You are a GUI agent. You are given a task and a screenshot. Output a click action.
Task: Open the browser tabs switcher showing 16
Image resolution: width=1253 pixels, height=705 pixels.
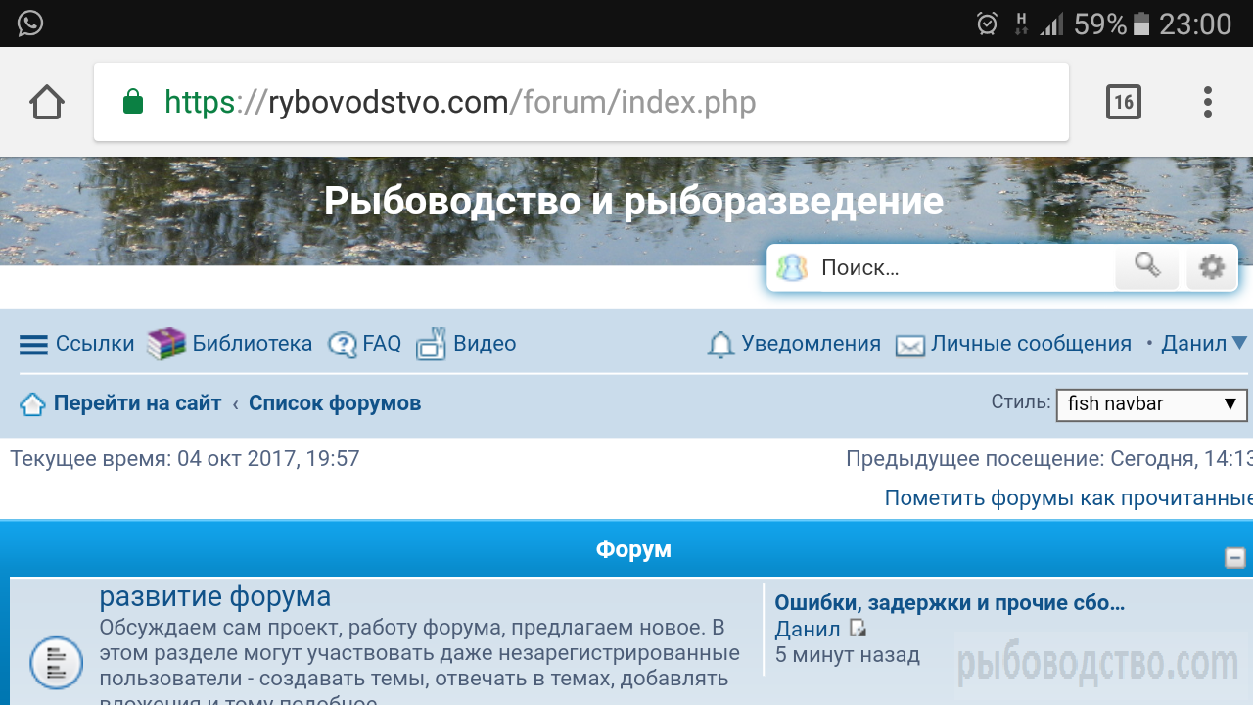click(x=1123, y=102)
